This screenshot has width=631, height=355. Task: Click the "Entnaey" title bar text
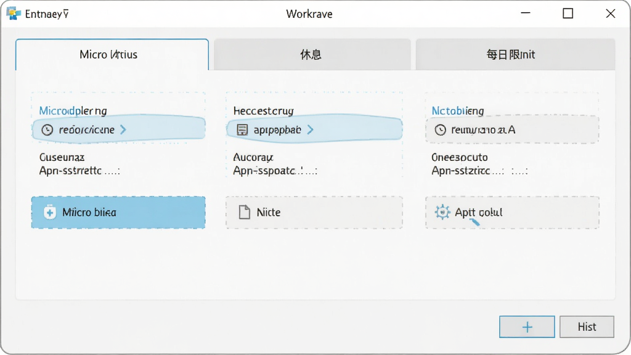47,14
